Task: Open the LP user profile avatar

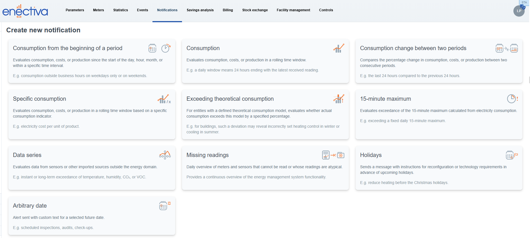Action: (x=519, y=11)
